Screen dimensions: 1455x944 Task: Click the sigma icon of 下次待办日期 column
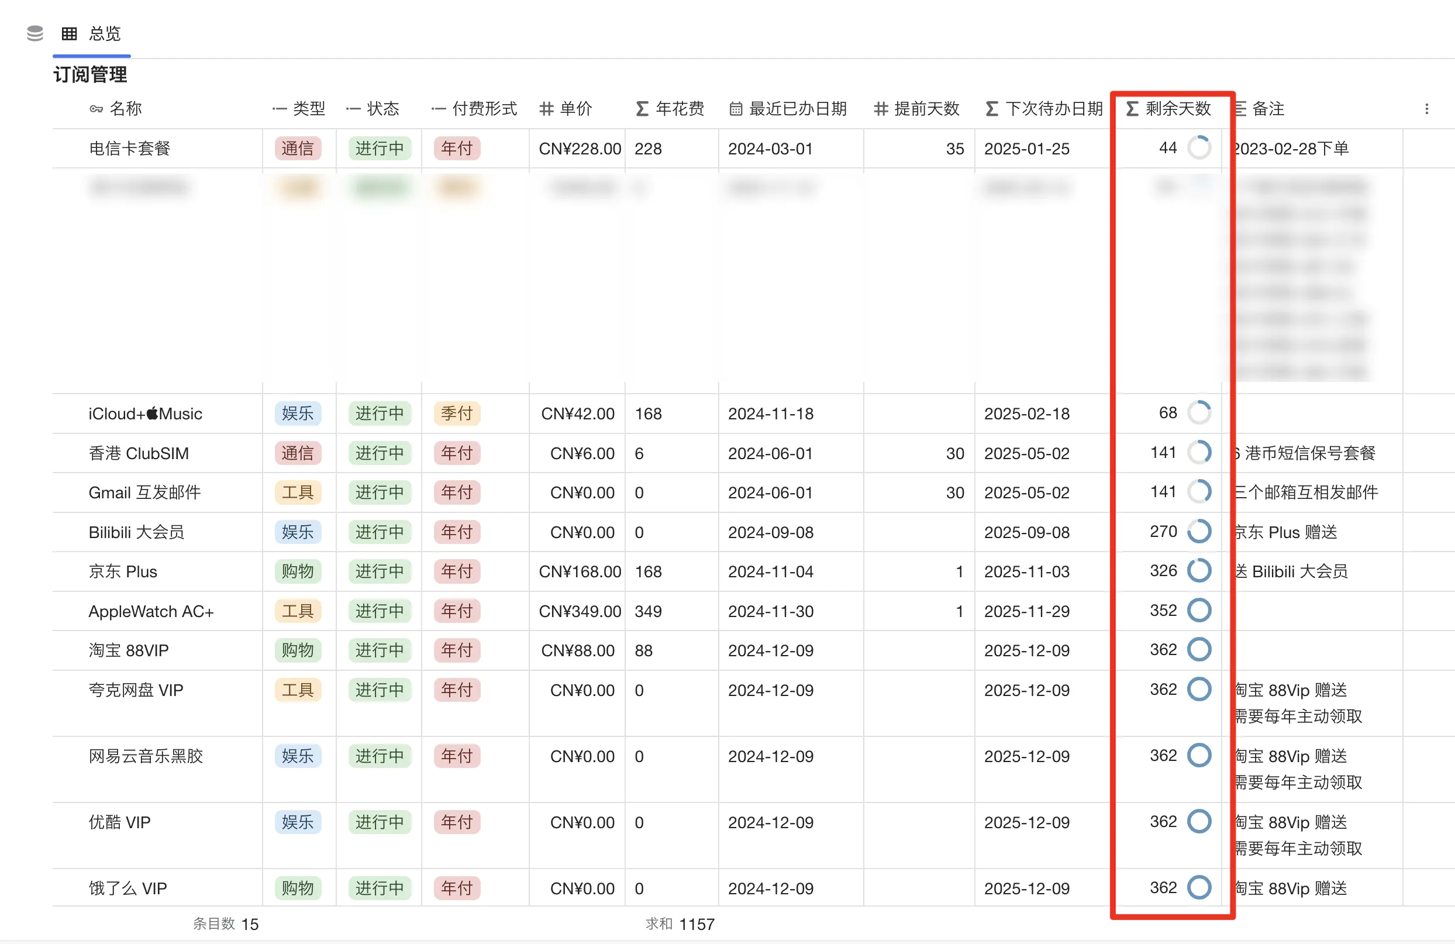pos(992,109)
